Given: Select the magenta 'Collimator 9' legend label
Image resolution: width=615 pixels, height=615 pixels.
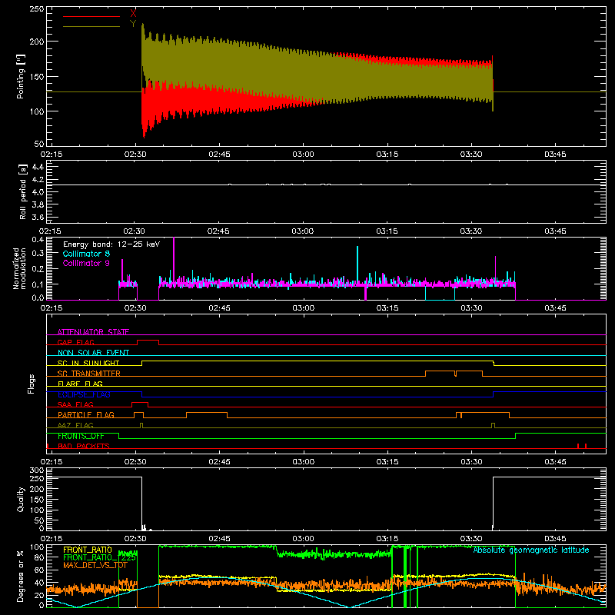Looking at the screenshot, I should (86, 263).
